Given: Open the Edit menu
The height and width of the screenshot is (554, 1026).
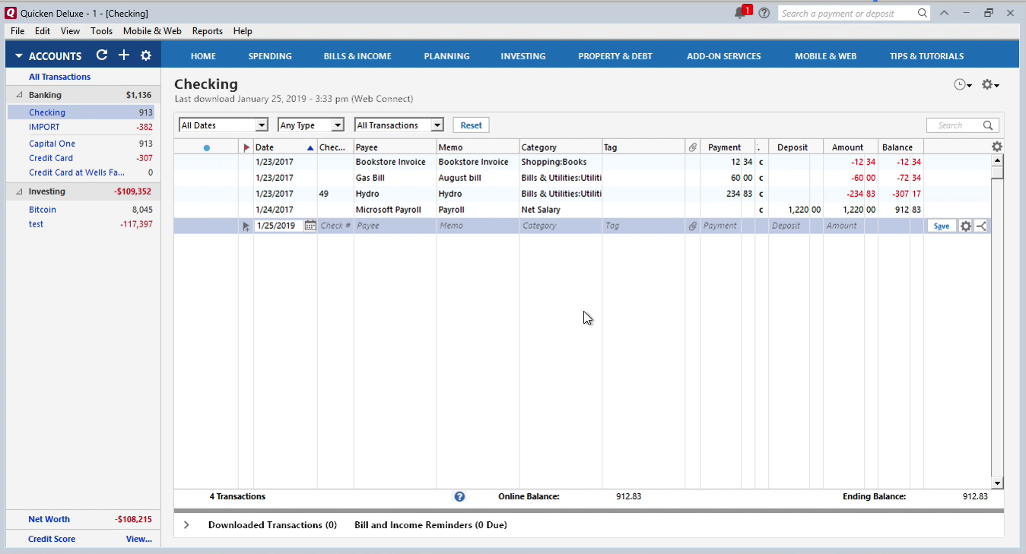Looking at the screenshot, I should [x=43, y=31].
